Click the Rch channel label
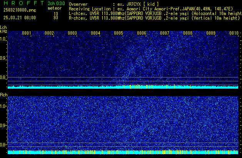Viewport: 242px width, 158px height. tap(4, 95)
